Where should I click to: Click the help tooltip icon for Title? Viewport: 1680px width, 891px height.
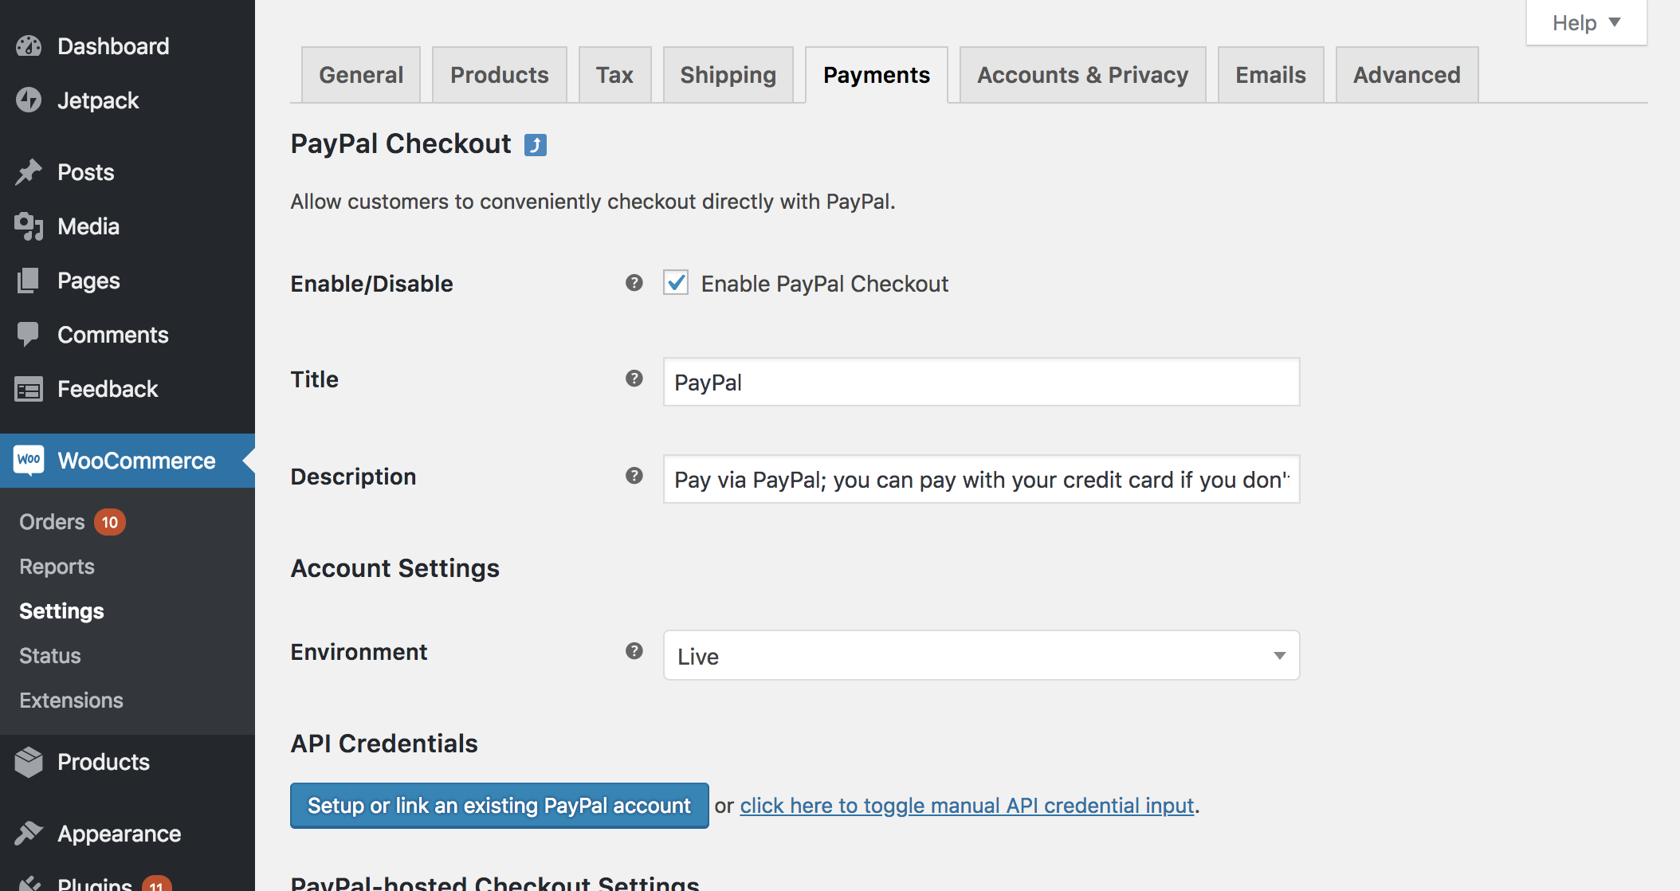pos(634,379)
